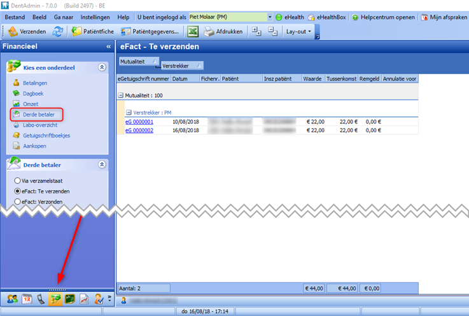Collapse the Mutualiteit : 100 group
The height and width of the screenshot is (316, 469).
tap(120, 95)
